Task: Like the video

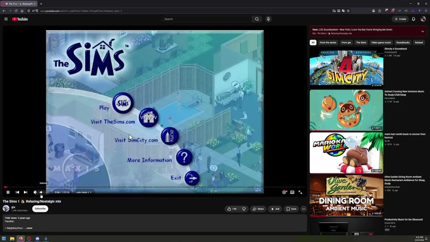Action: [x=232, y=209]
